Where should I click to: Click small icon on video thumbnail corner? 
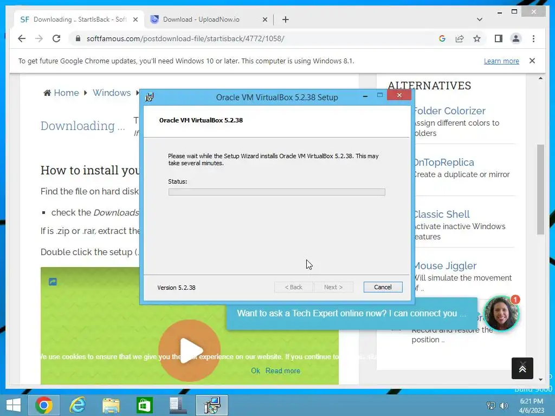tap(53, 282)
